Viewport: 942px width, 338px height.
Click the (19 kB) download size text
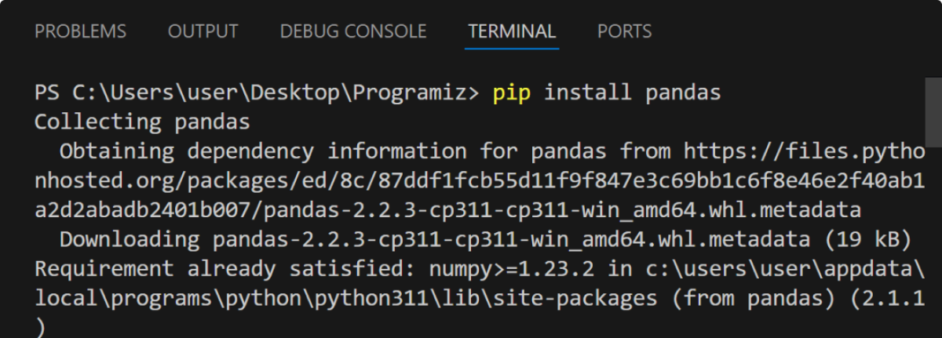click(x=865, y=239)
